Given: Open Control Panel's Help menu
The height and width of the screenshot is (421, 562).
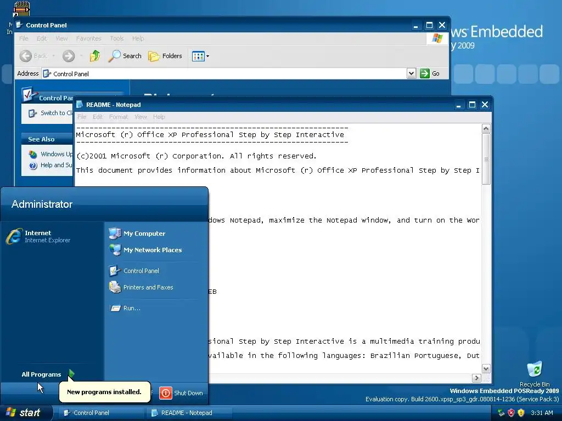Looking at the screenshot, I should pyautogui.click(x=138, y=38).
